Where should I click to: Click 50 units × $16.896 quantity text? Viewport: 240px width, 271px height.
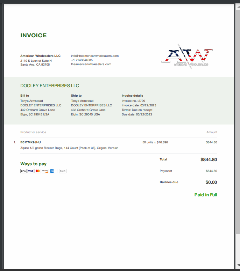pyautogui.click(x=155, y=142)
